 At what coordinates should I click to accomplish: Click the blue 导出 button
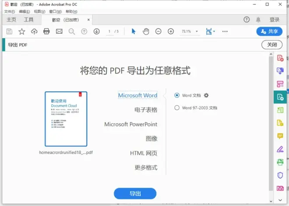(x=135, y=193)
